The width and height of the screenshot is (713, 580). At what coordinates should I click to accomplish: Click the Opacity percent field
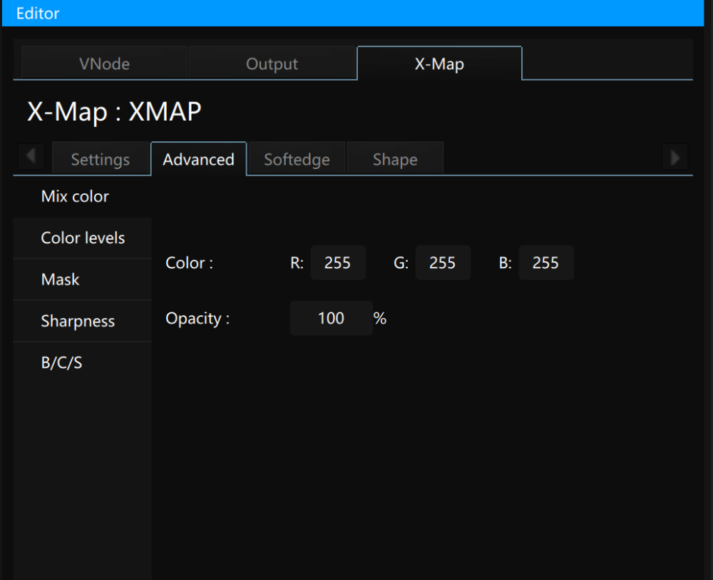(x=332, y=318)
